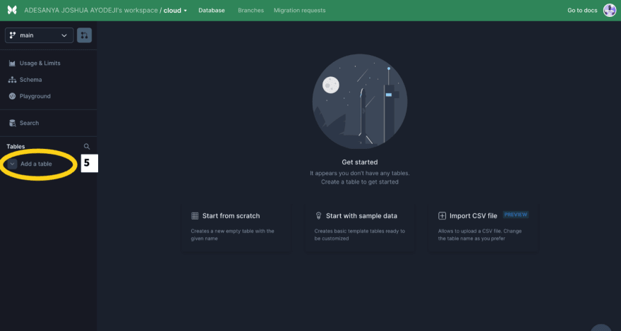The height and width of the screenshot is (331, 621).
Task: Choose the Start from scratch card
Action: click(236, 226)
